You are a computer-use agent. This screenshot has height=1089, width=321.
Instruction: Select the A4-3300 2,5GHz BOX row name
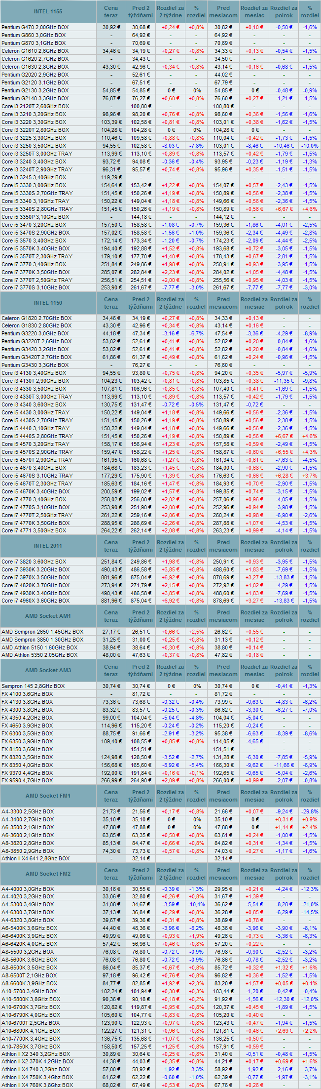[x=28, y=812]
